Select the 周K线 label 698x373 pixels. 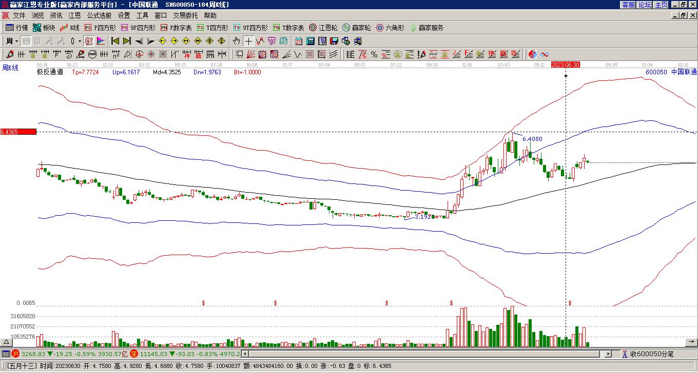10,68
